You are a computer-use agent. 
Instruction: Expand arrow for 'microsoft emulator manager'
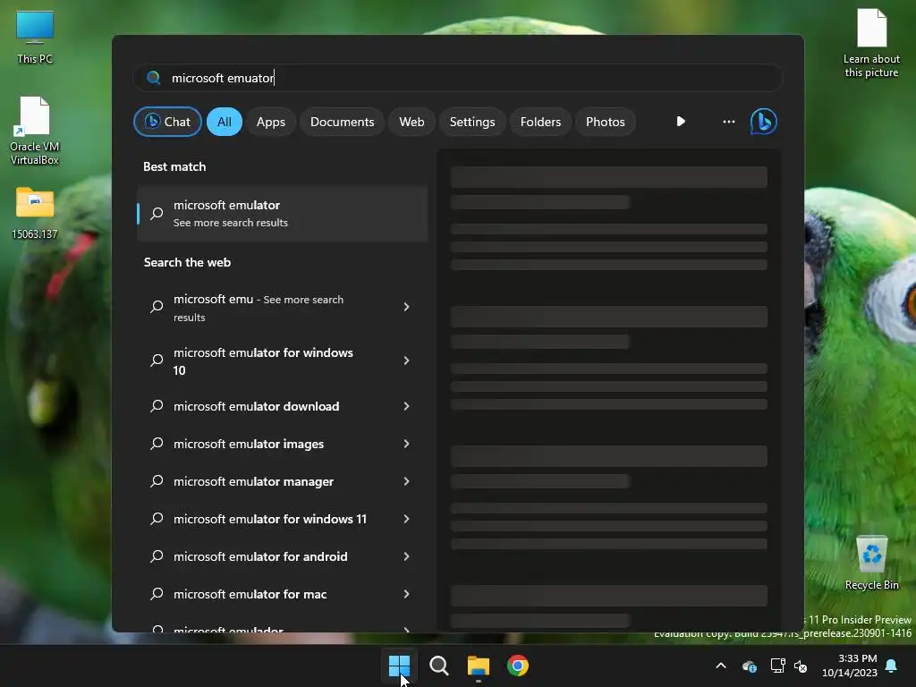(x=407, y=481)
